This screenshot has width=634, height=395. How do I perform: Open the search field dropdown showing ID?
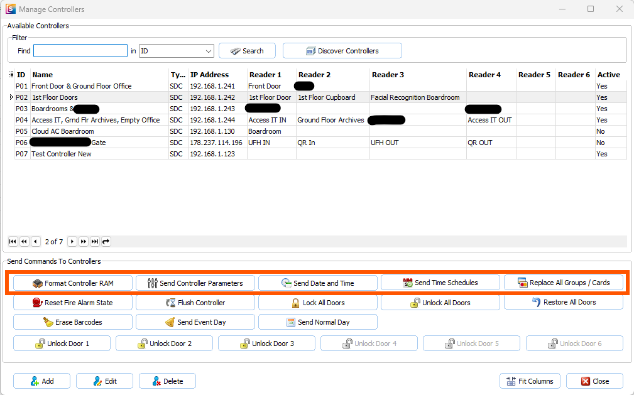207,50
